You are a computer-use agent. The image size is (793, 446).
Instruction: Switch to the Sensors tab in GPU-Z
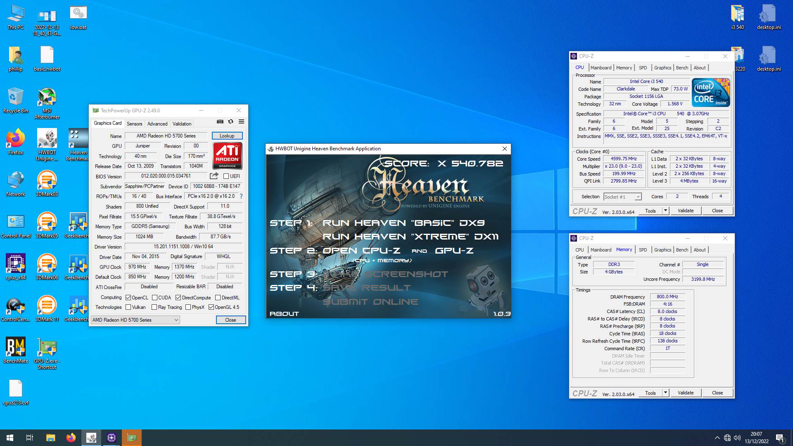point(134,124)
